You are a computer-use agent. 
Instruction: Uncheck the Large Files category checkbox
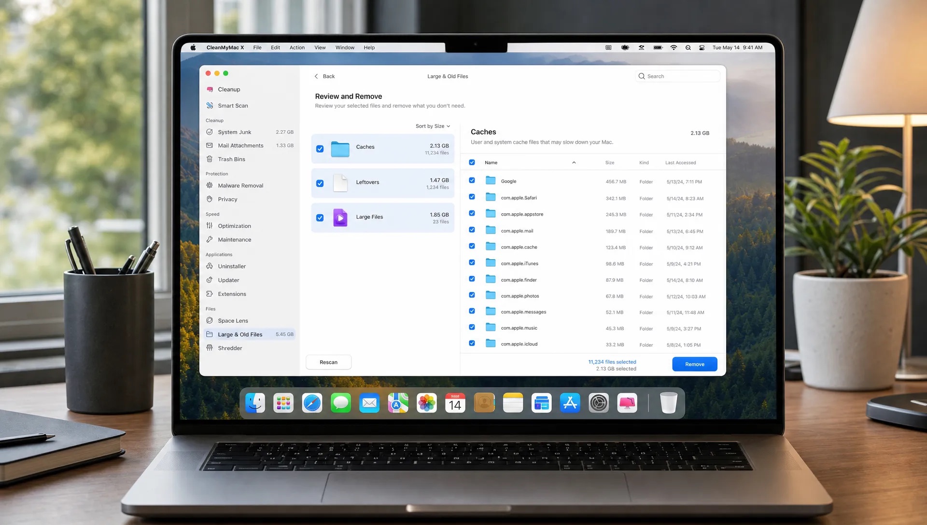coord(320,218)
